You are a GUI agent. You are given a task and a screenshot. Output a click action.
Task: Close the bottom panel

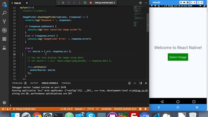click(x=146, y=83)
